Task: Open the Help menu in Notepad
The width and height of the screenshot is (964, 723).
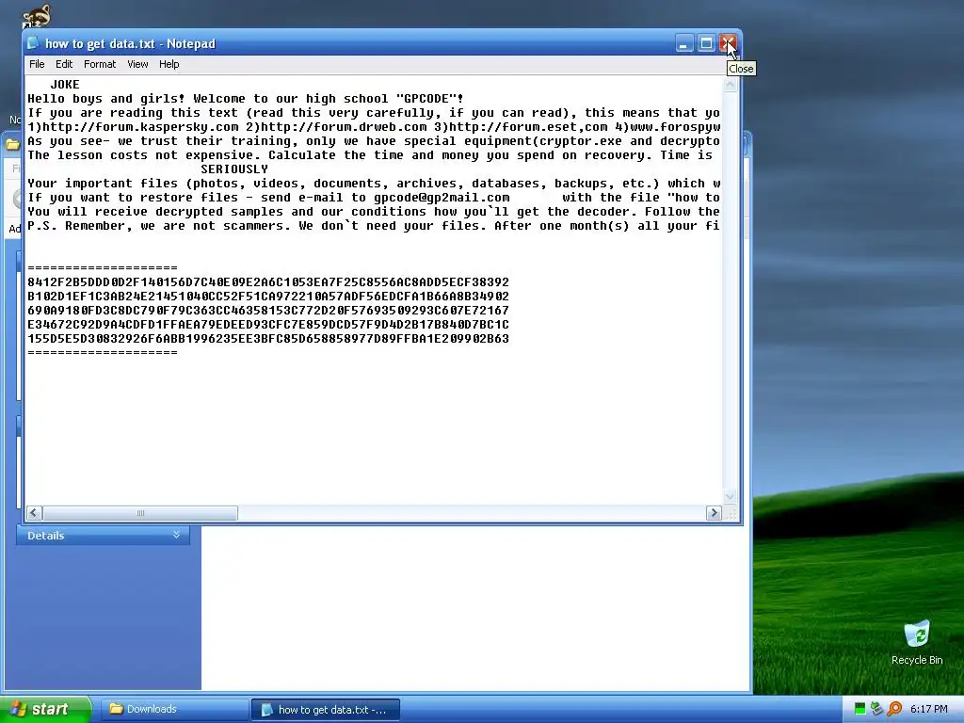Action: tap(169, 64)
